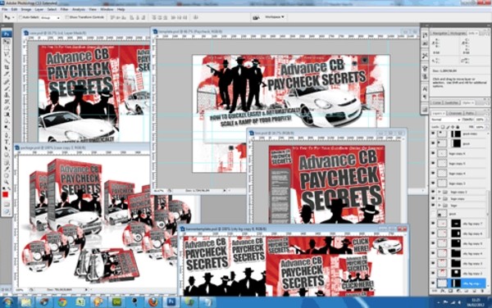Open the Opacity slider arrow
This screenshot has width=492, height=308.
click(487, 120)
